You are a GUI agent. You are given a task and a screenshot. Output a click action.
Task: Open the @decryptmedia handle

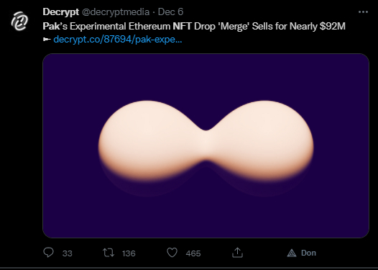(x=116, y=12)
